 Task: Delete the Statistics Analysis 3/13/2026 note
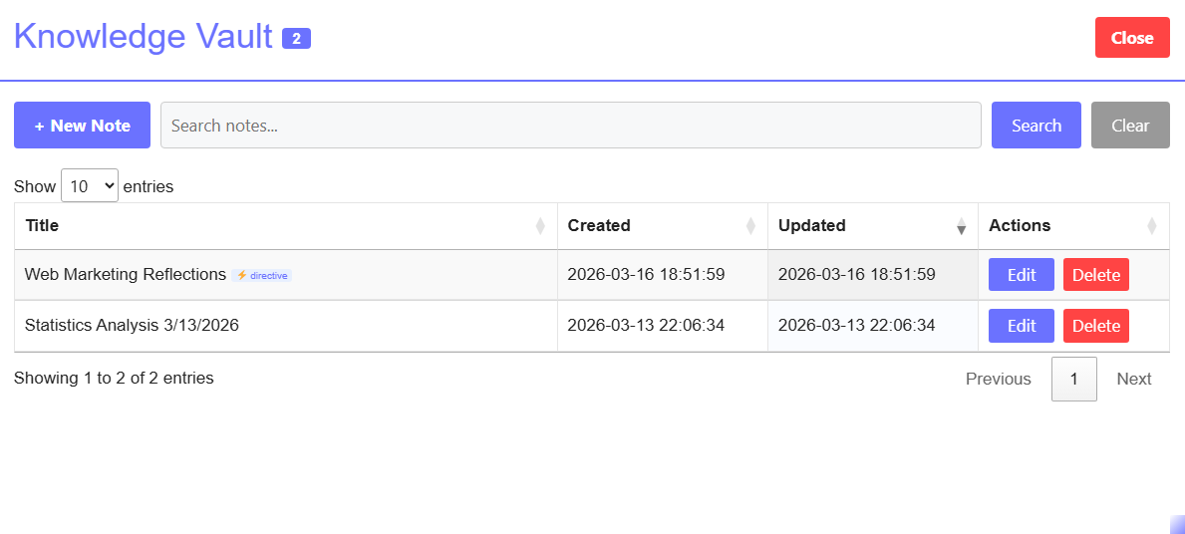[x=1095, y=326]
